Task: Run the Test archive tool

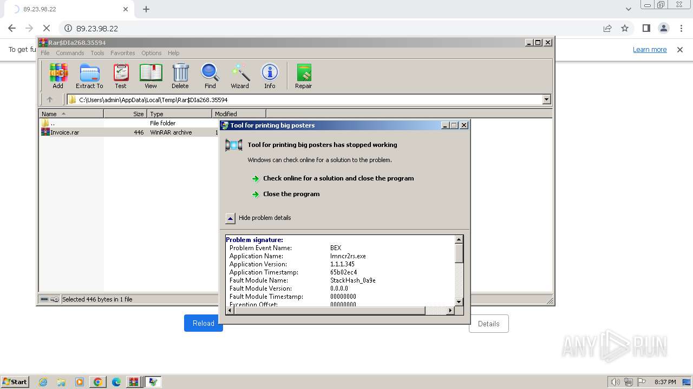Action: pos(121,76)
